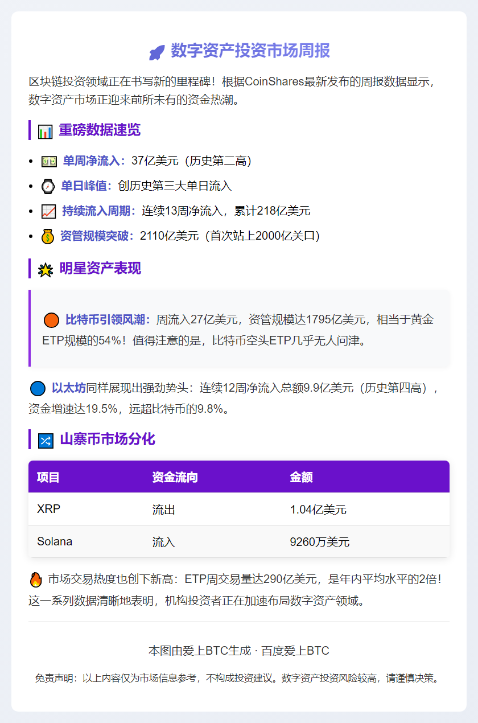Image resolution: width=478 pixels, height=723 pixels.
Task: Click the fire icon before 市场交易热度
Action: [35, 578]
